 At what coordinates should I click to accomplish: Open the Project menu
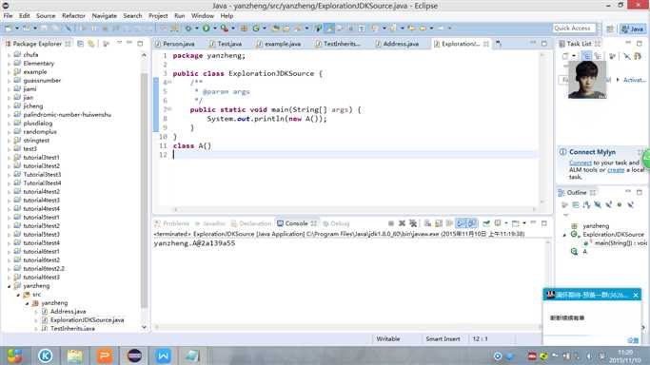pyautogui.click(x=158, y=16)
